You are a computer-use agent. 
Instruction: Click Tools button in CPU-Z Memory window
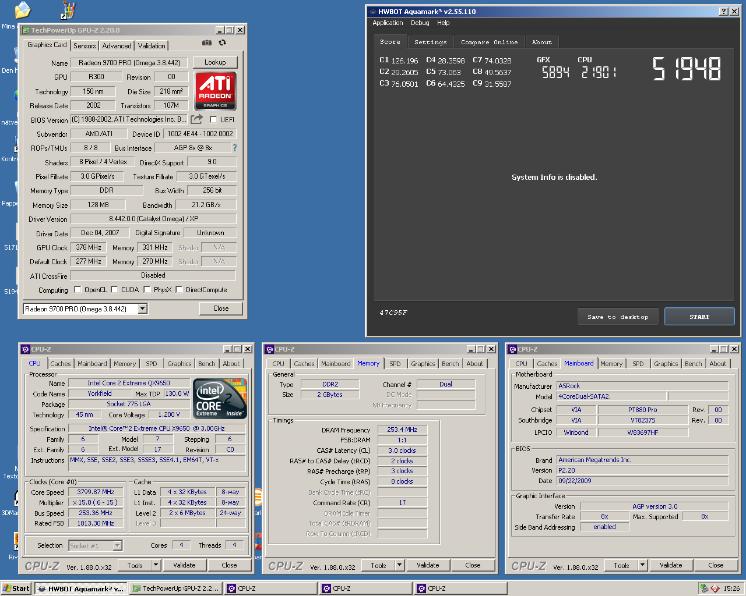[x=378, y=565]
